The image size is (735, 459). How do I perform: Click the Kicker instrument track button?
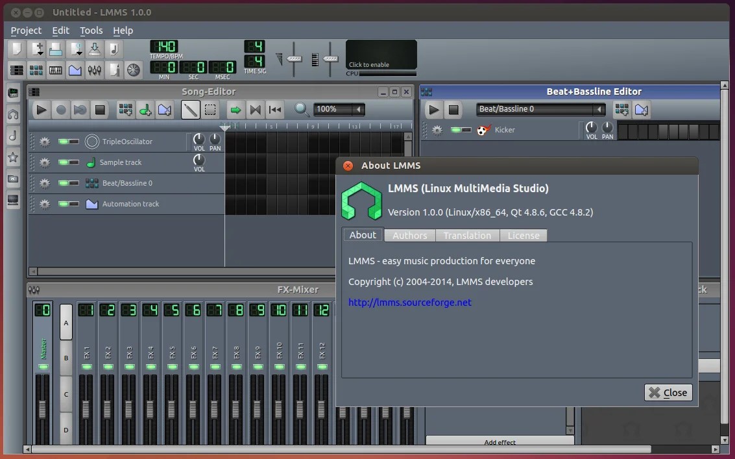click(x=526, y=130)
